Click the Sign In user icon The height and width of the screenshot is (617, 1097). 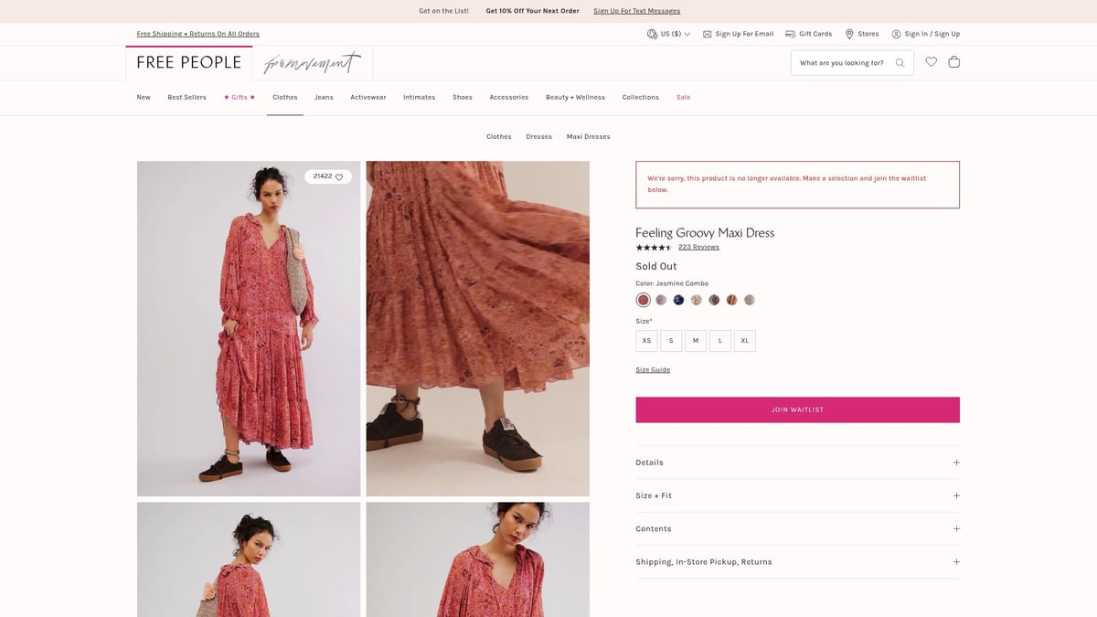pos(896,34)
